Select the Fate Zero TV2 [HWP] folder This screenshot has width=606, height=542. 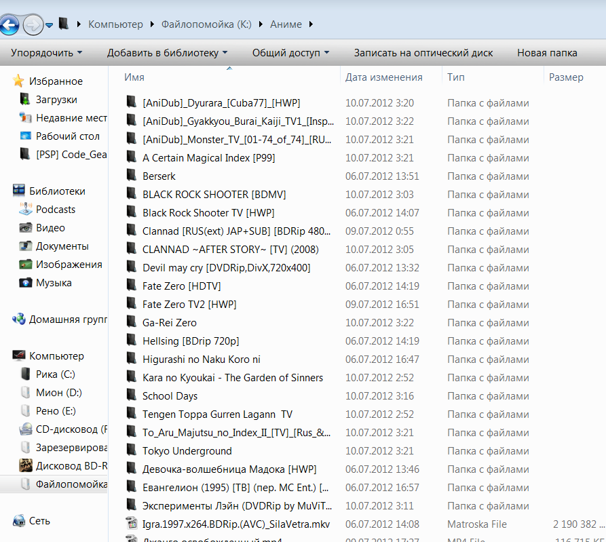(x=189, y=304)
